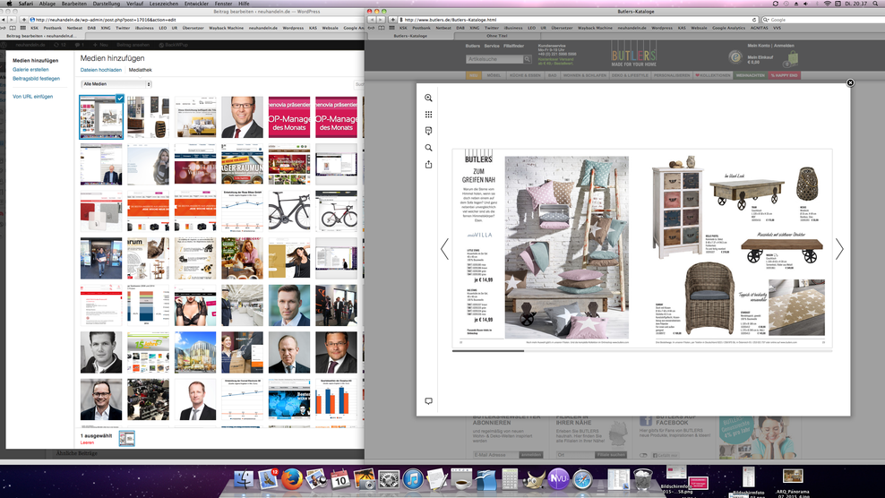Share the Butlers catalog page

click(428, 164)
